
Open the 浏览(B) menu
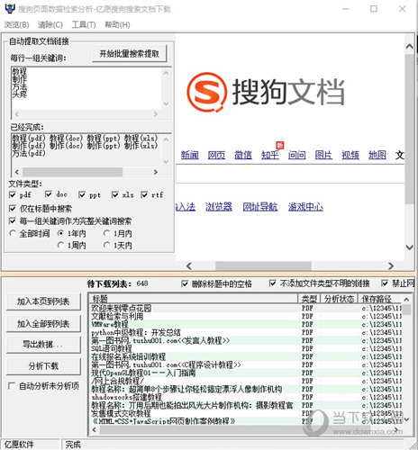(17, 24)
